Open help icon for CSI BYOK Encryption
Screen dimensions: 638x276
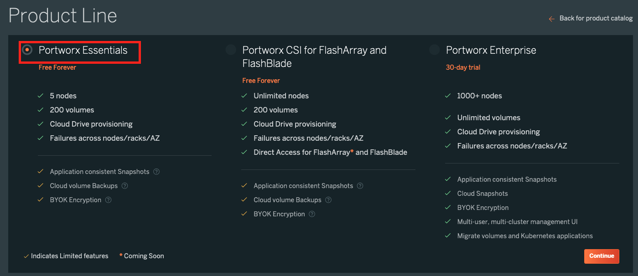312,214
